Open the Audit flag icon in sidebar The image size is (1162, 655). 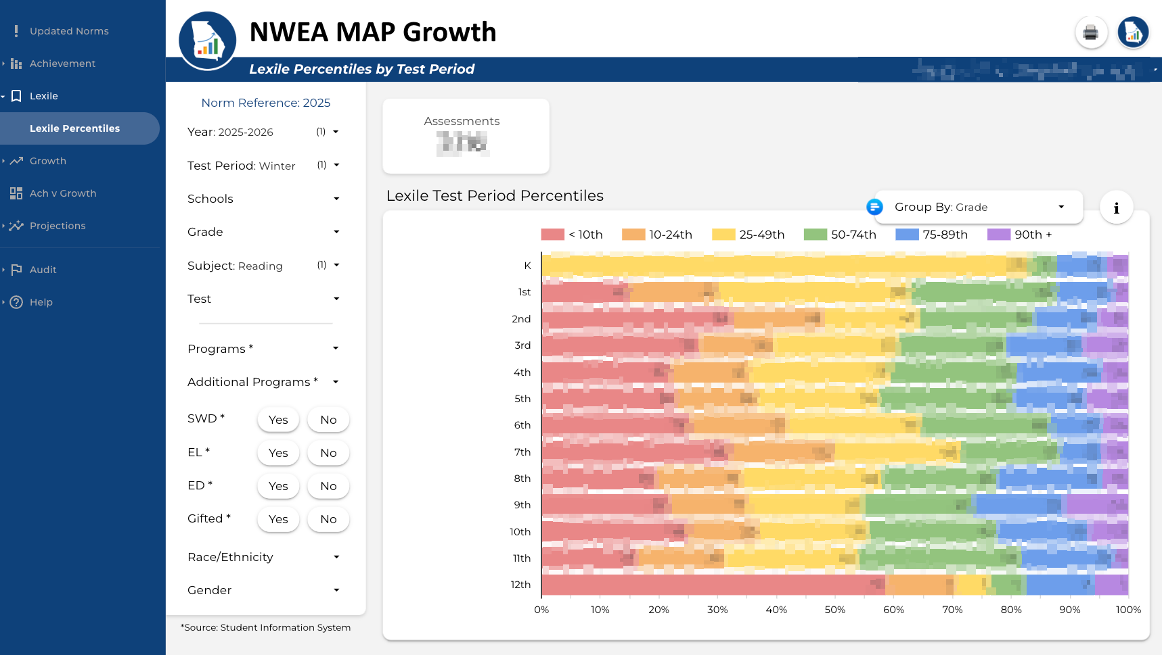coord(16,269)
